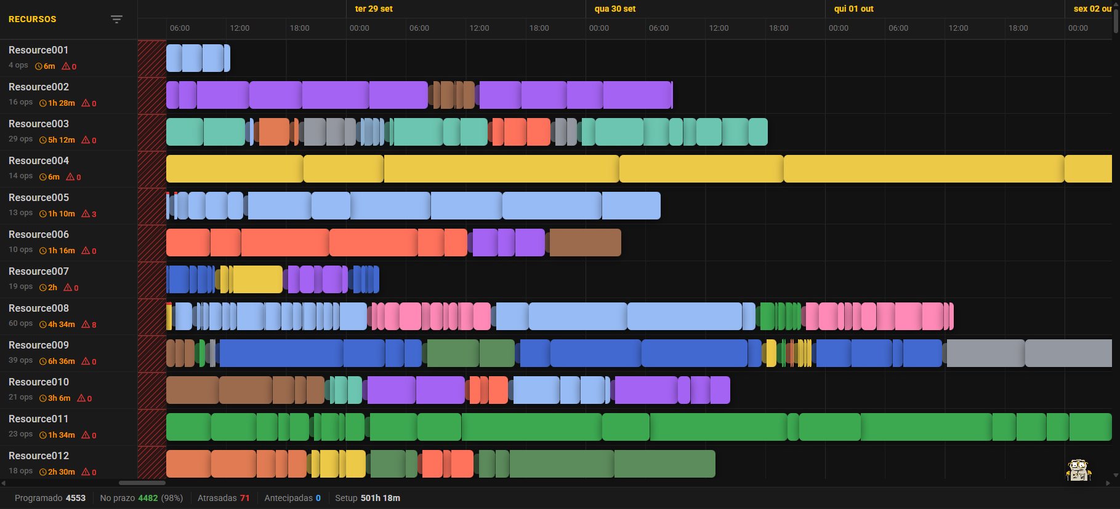
Task: Click the Antecipadas 0 status entry
Action: pos(292,498)
